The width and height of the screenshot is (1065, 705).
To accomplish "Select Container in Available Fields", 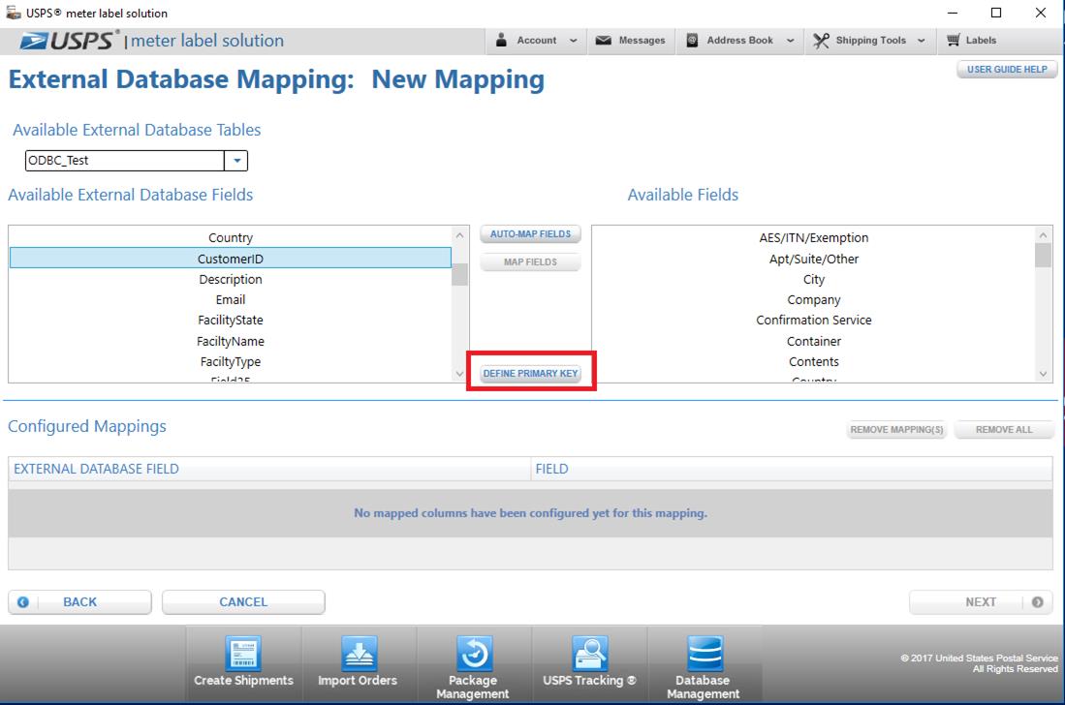I will point(814,341).
